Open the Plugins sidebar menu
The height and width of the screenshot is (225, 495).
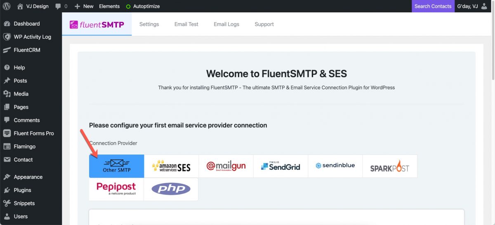(22, 190)
